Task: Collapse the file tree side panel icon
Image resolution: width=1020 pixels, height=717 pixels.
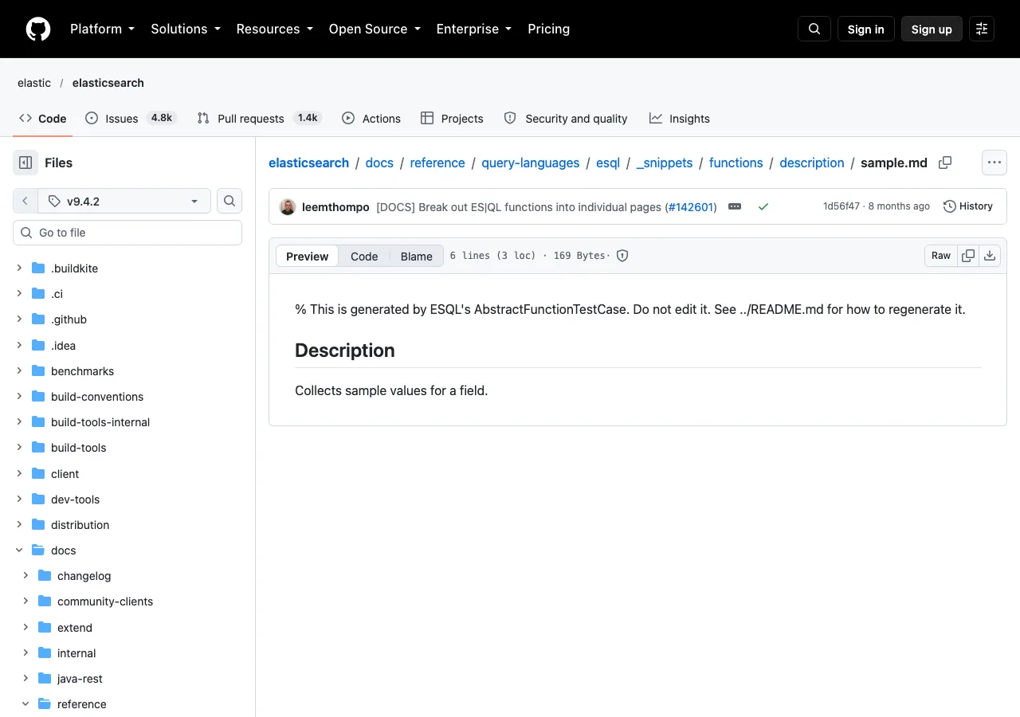Action: (25, 163)
